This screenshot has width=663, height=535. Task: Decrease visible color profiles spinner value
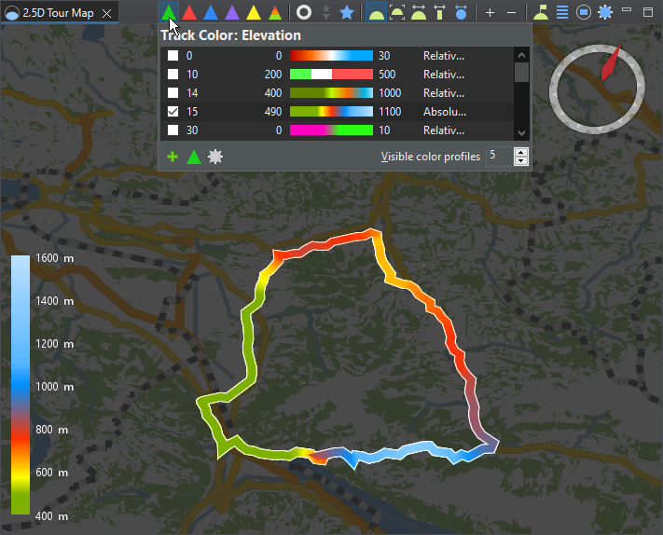tap(521, 160)
